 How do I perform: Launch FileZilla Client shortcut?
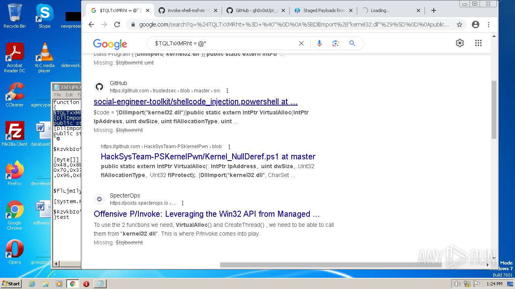click(14, 134)
